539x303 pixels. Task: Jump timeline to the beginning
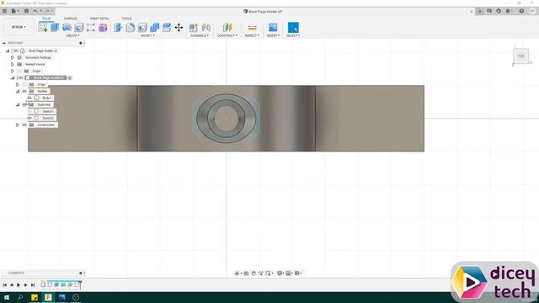(4, 284)
